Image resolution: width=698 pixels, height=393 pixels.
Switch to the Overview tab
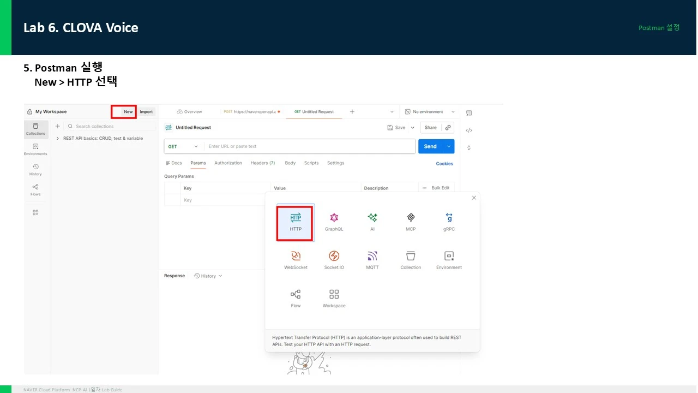tap(189, 111)
